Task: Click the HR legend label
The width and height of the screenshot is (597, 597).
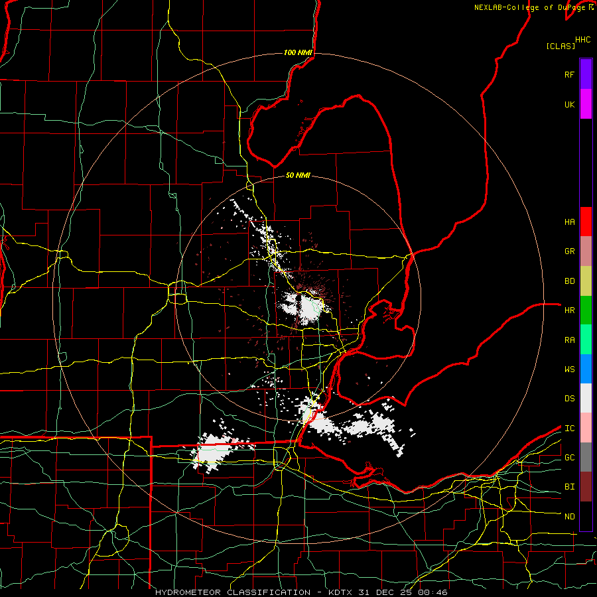Action: click(569, 310)
